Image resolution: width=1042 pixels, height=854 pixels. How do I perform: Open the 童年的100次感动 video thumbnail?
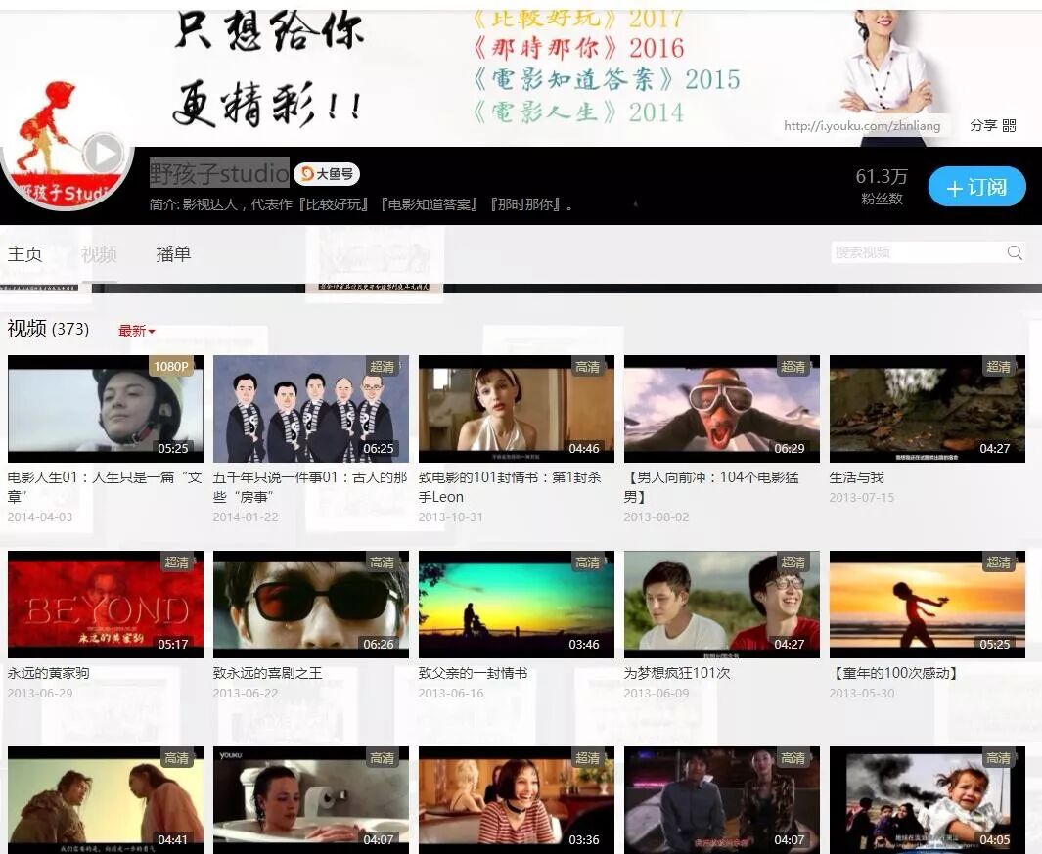click(927, 604)
